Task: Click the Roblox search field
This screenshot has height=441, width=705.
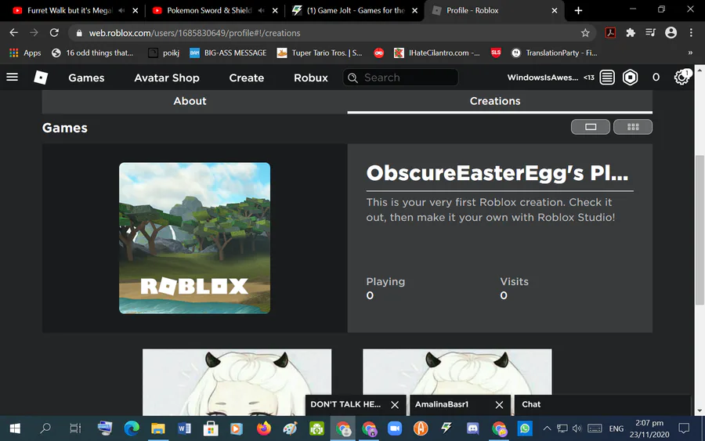Action: pos(400,78)
